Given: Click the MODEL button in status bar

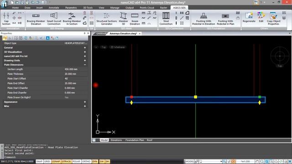Looking at the screenshot, I should [190, 161].
